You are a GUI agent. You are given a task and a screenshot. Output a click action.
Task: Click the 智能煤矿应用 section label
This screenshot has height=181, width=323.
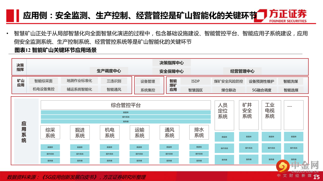[x=173, y=85]
